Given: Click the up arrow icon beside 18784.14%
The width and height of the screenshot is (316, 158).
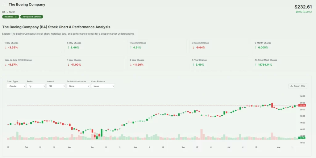Looking at the screenshot, I should coord(256,65).
